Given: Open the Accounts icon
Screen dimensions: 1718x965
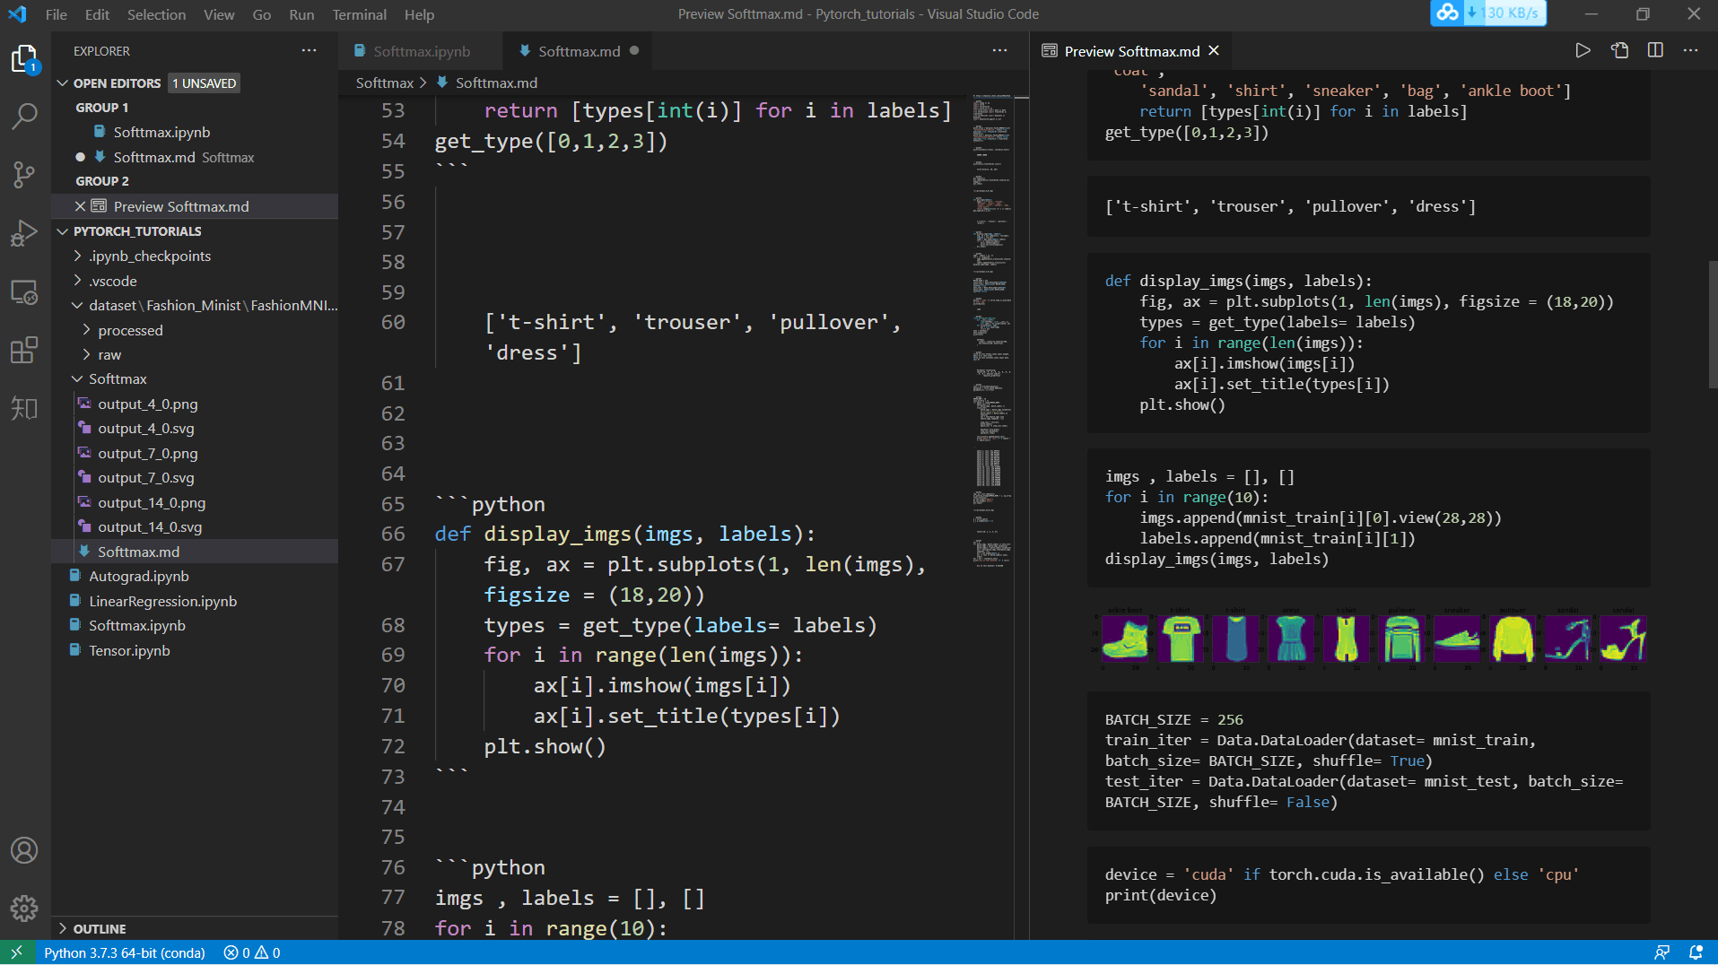Looking at the screenshot, I should point(24,849).
